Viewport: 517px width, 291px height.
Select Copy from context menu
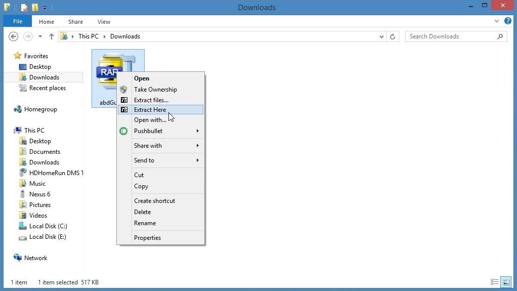(x=160, y=186)
